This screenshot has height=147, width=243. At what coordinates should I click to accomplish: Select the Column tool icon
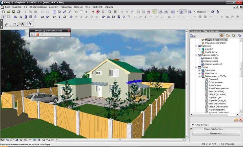[x=59, y=17]
